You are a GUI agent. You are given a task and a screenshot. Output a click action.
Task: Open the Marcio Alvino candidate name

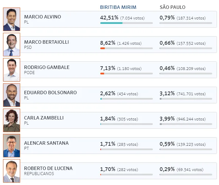coord(43,17)
